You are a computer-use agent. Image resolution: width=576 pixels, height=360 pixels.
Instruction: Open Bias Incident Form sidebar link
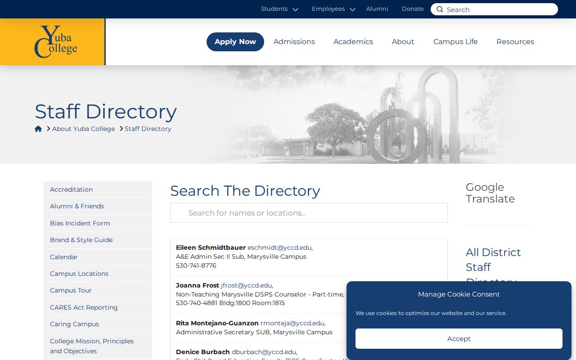tap(98, 223)
